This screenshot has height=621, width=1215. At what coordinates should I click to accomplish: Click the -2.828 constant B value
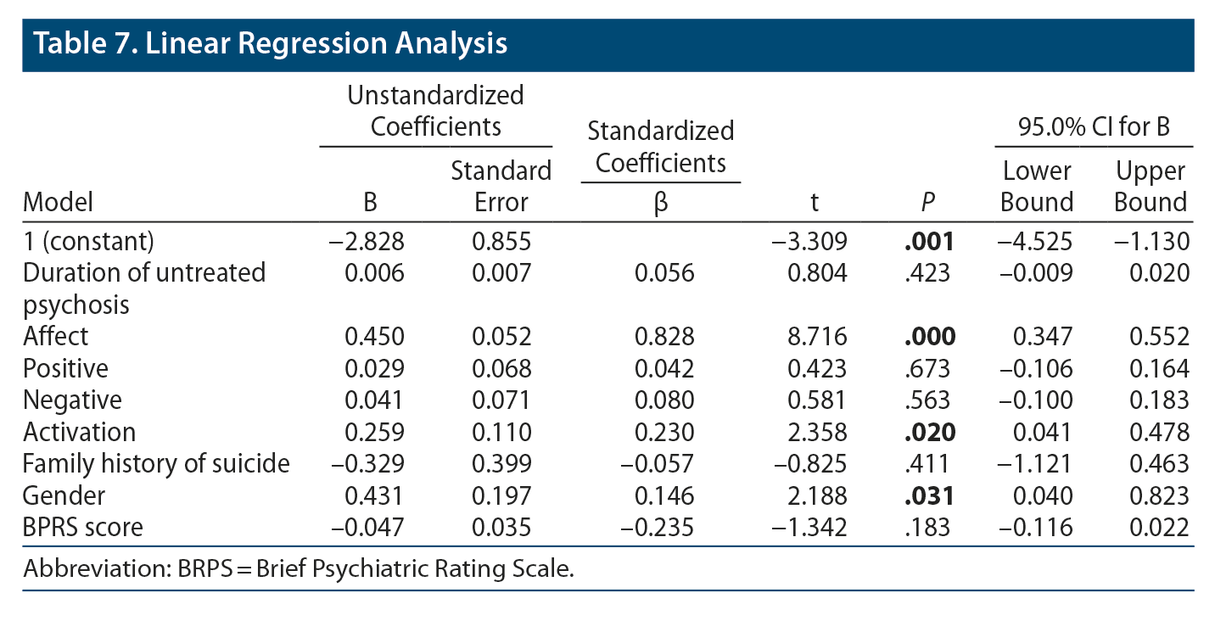(366, 242)
